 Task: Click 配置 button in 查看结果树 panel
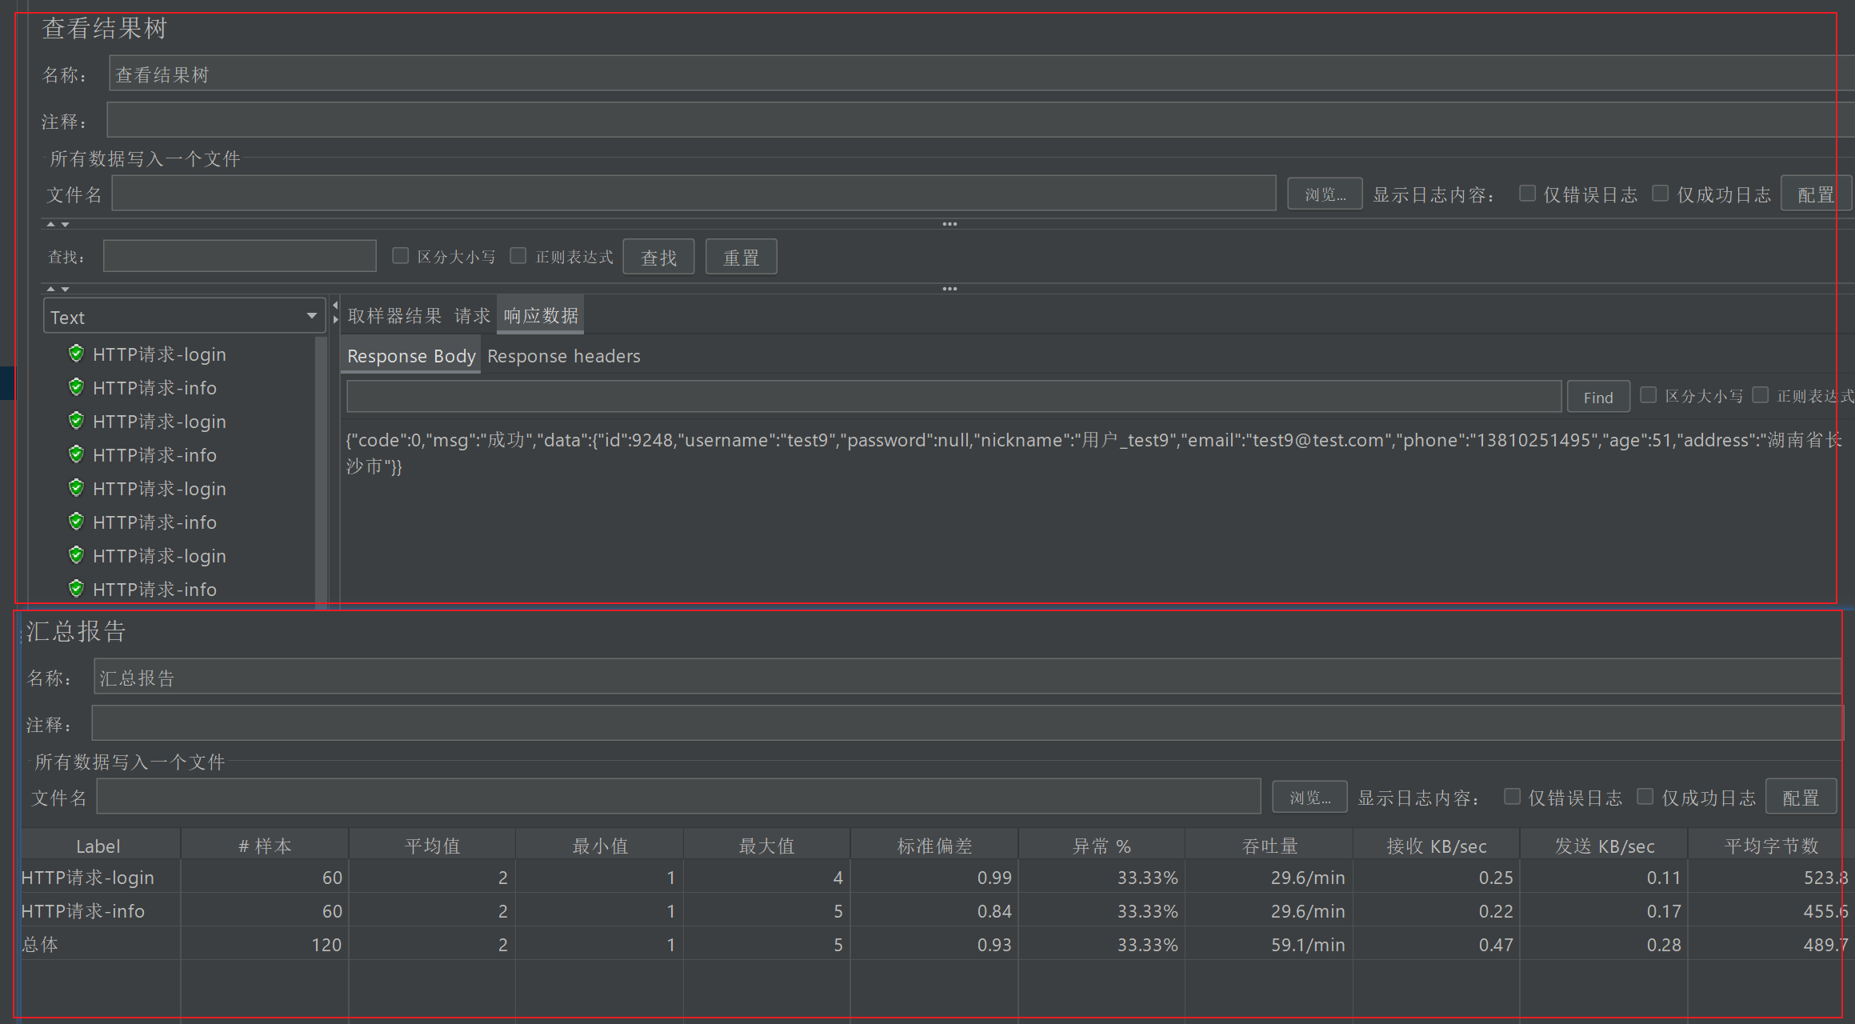tap(1816, 194)
